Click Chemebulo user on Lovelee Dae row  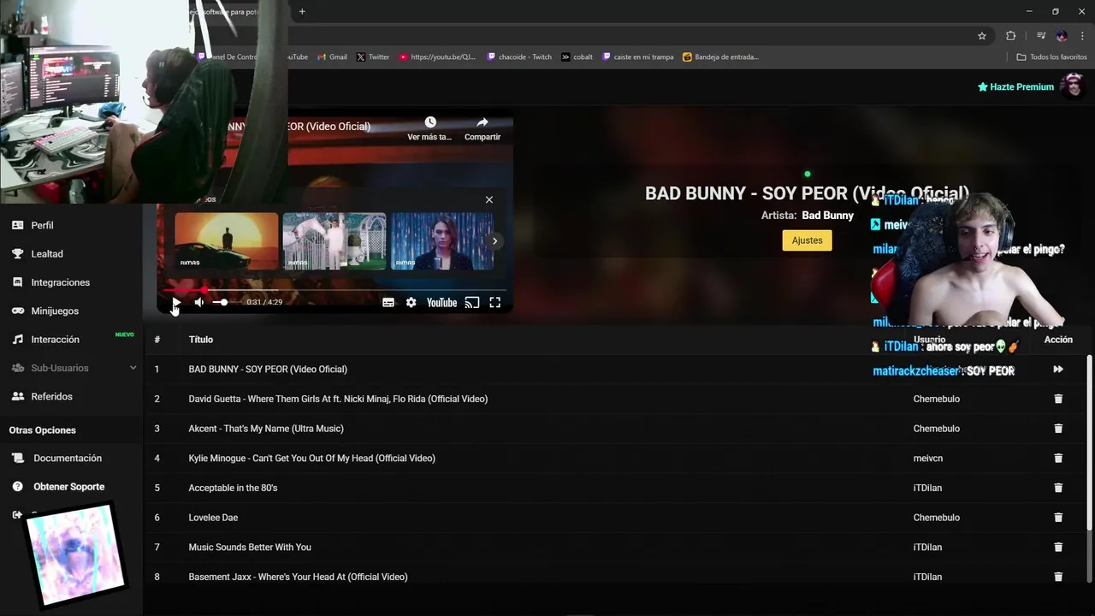937,518
